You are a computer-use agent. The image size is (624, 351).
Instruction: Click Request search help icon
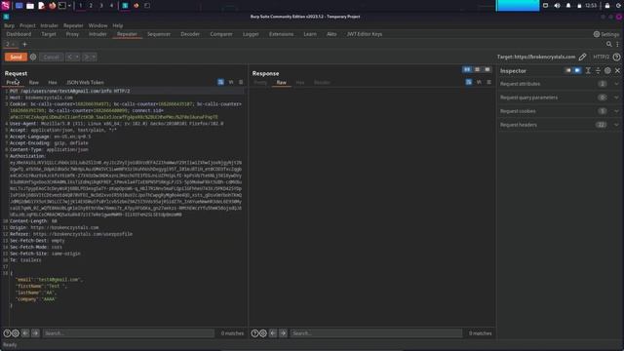click(x=7, y=333)
